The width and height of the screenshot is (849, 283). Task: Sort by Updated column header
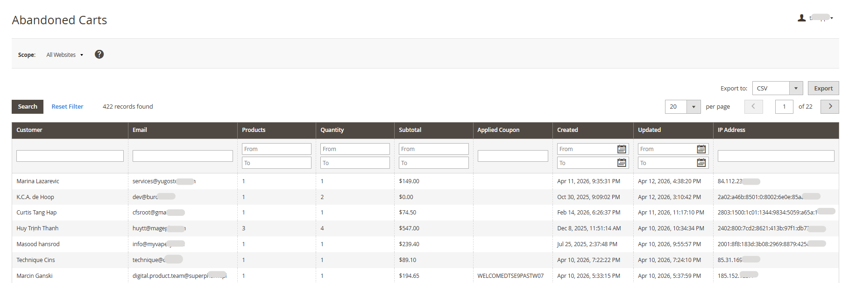(x=673, y=130)
